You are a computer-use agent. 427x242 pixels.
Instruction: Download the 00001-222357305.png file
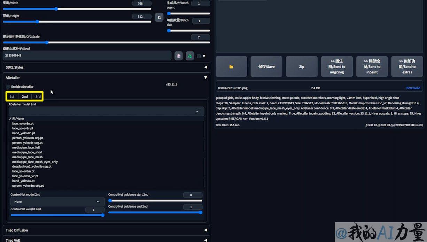click(x=413, y=88)
